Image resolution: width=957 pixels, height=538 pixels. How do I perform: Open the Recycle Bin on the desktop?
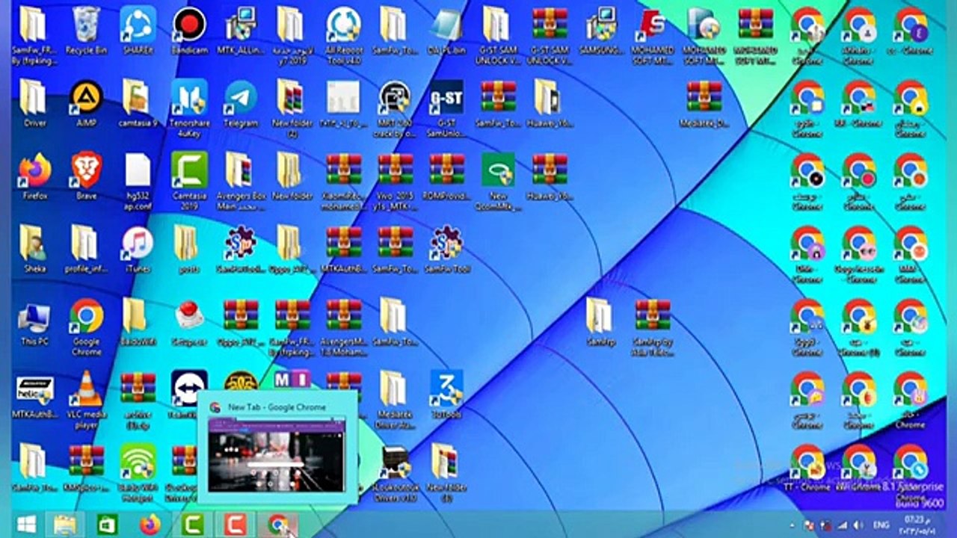point(87,31)
